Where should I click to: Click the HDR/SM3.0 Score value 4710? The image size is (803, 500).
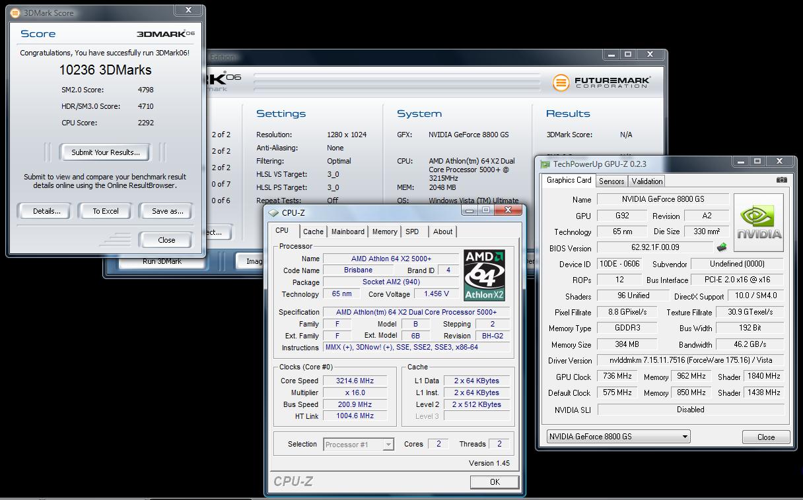tap(145, 106)
